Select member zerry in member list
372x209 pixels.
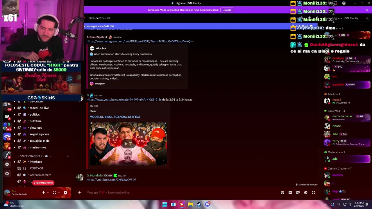[x=347, y=142]
